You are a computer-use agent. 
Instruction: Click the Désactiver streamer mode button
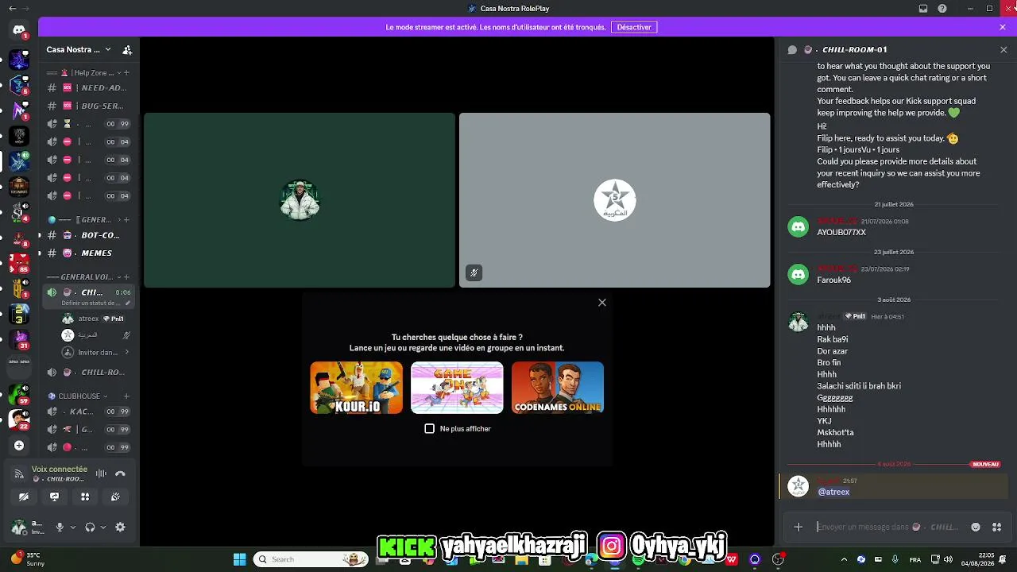tap(634, 27)
